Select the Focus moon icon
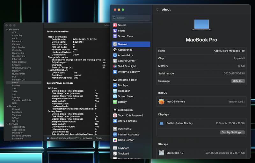The width and height of the screenshot is (255, 163). (115, 31)
